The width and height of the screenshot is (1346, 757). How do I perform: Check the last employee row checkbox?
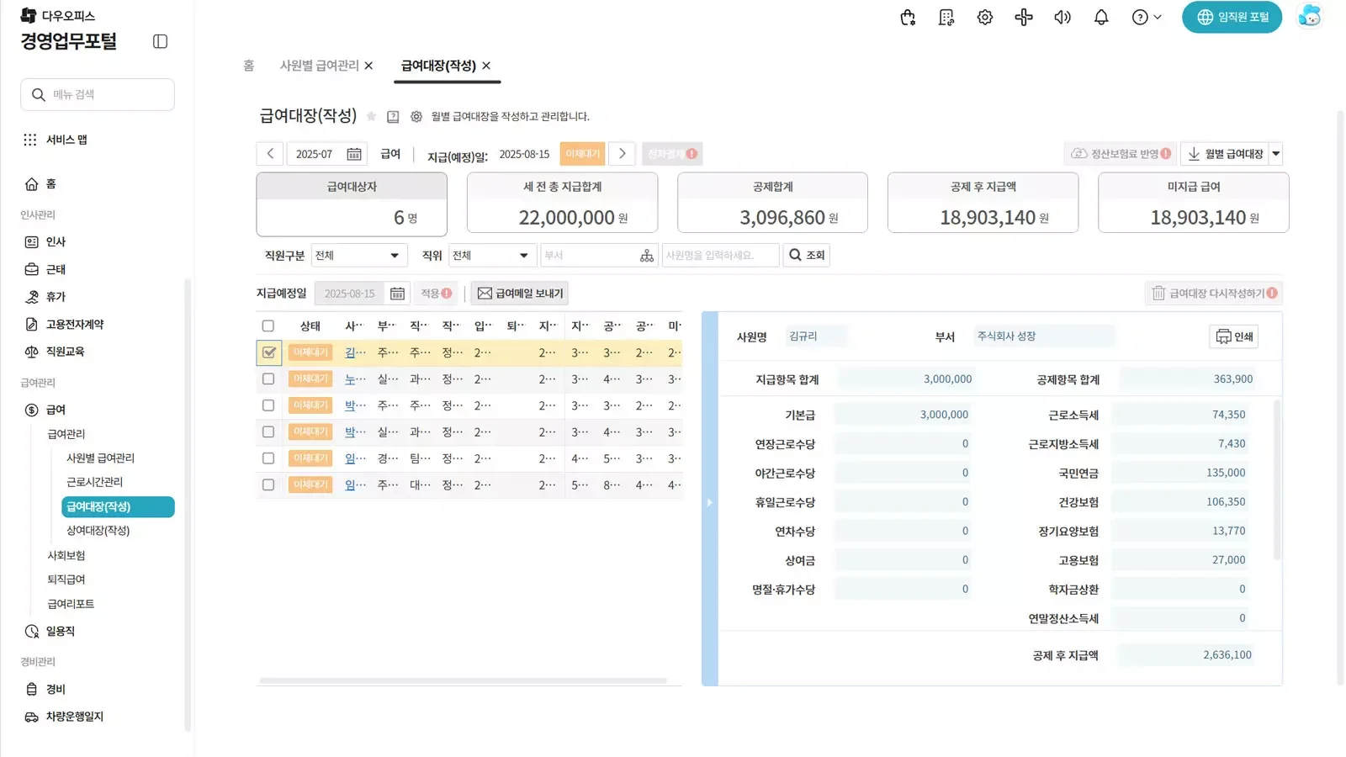coord(268,485)
